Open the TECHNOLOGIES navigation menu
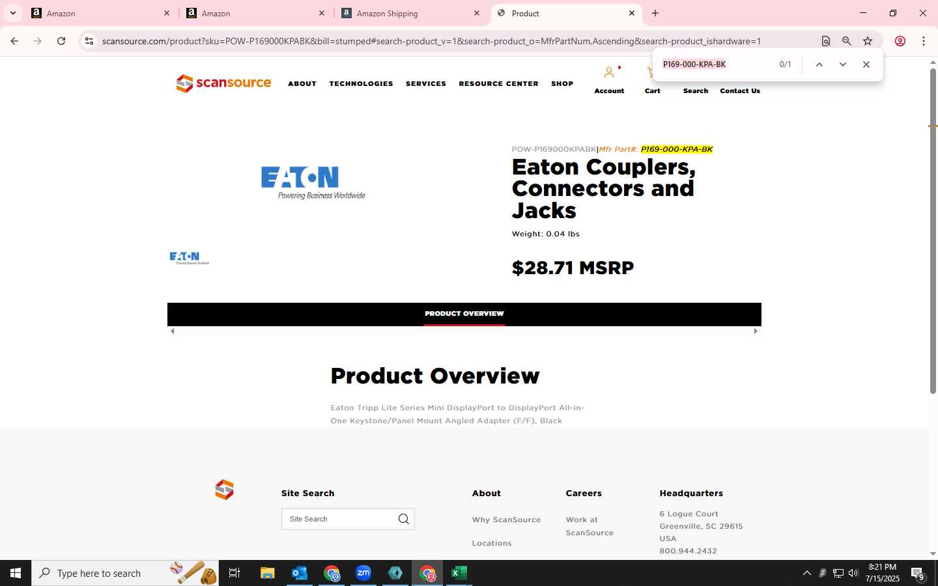Screen dimensions: 938x586 361,83
